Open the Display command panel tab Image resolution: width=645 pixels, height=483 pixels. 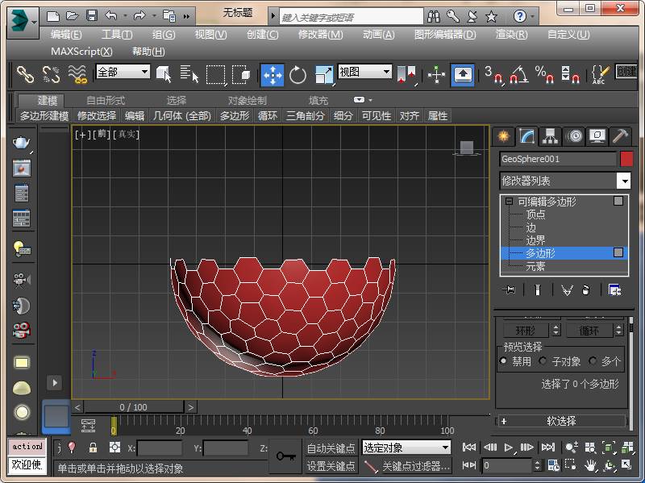point(597,135)
